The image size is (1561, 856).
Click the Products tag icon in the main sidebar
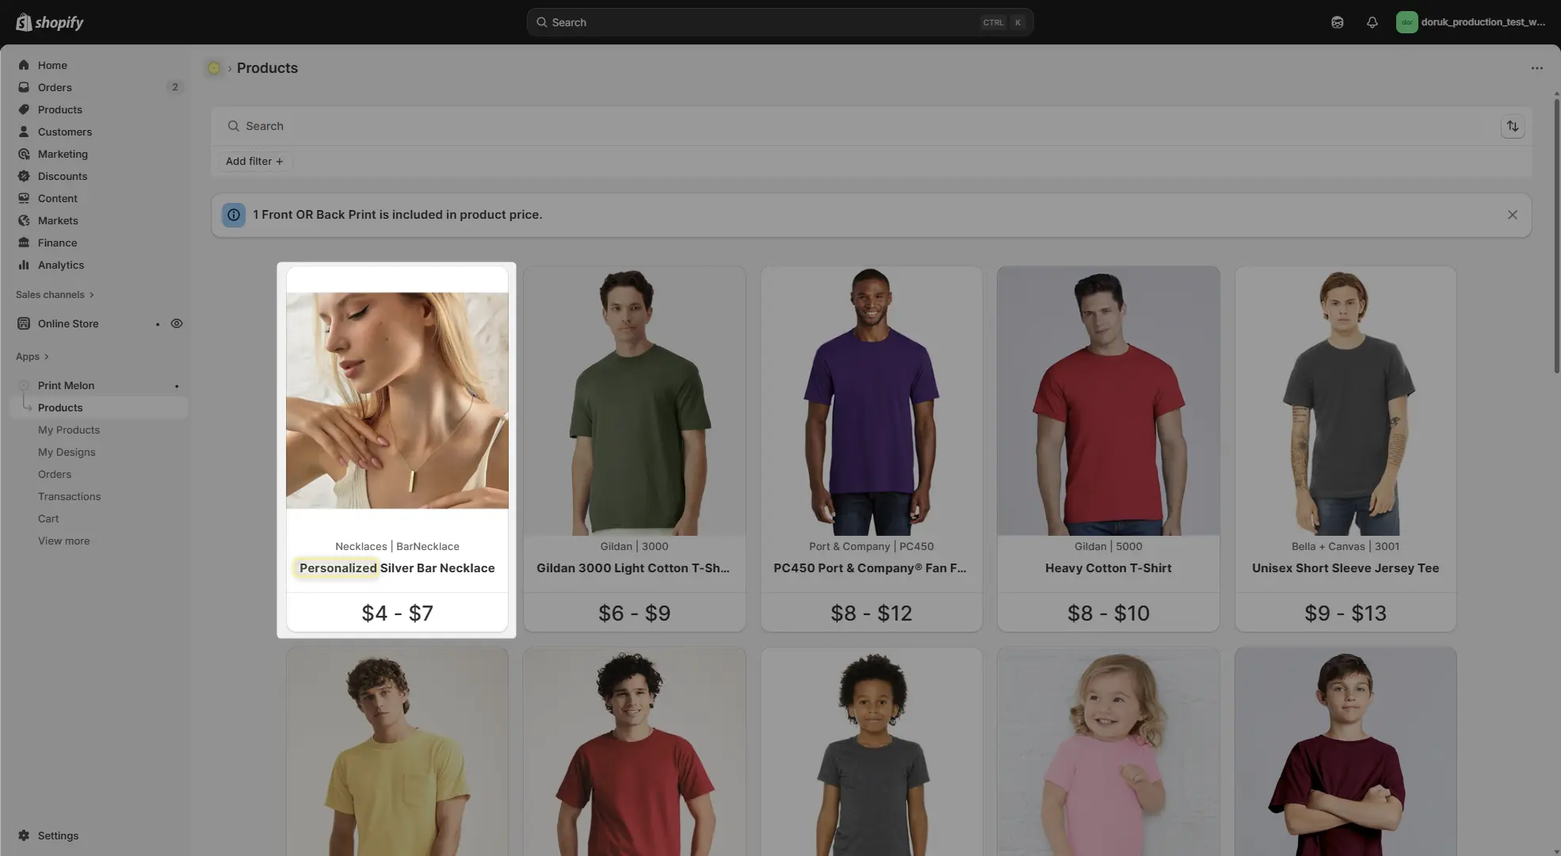coord(24,109)
